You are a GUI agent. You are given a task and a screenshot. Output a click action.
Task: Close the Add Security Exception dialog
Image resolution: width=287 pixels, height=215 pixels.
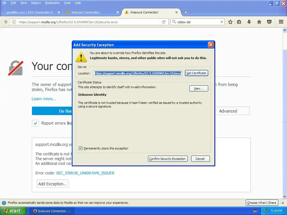(x=211, y=45)
